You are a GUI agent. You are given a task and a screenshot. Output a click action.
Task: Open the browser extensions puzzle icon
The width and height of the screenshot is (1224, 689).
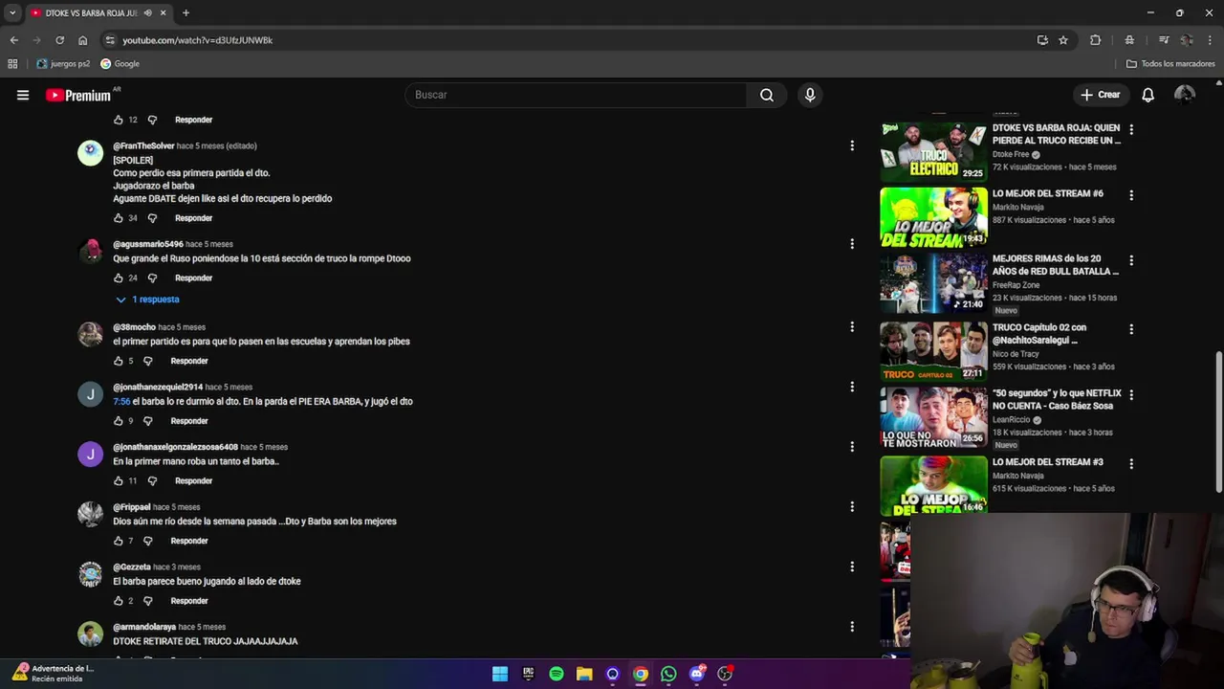[x=1096, y=40]
